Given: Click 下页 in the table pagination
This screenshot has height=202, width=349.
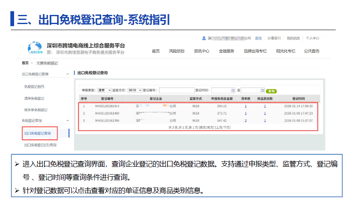Looking at the screenshot, I should (226, 128).
